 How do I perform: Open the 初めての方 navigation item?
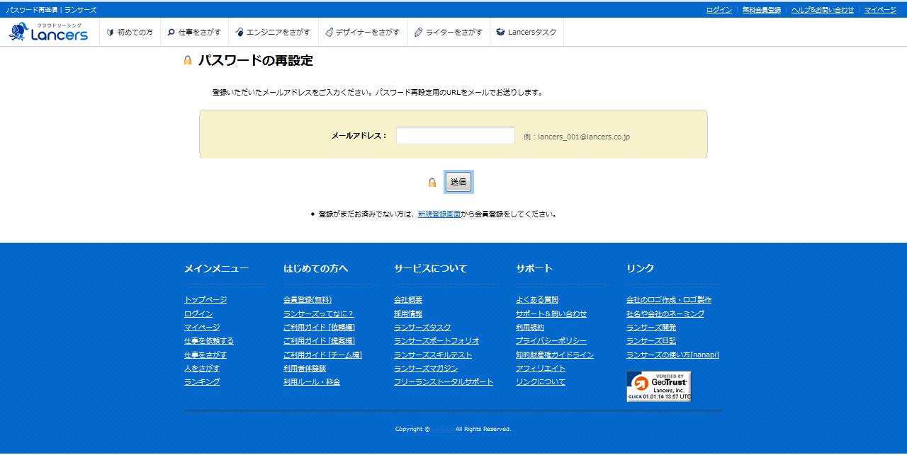pos(130,32)
